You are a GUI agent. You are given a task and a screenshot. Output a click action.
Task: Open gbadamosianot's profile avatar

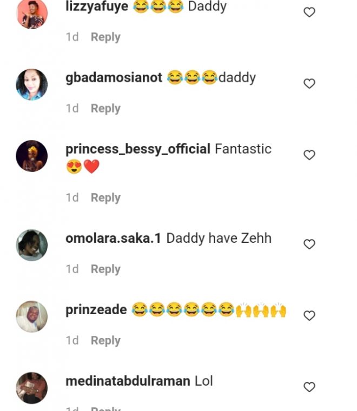32,84
